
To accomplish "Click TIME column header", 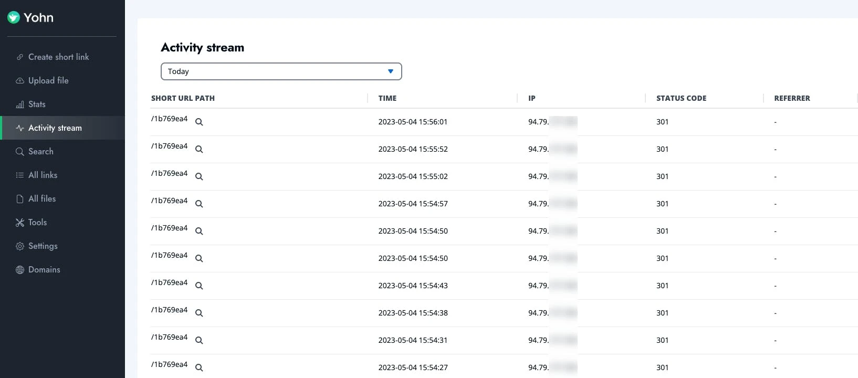I will (x=388, y=98).
